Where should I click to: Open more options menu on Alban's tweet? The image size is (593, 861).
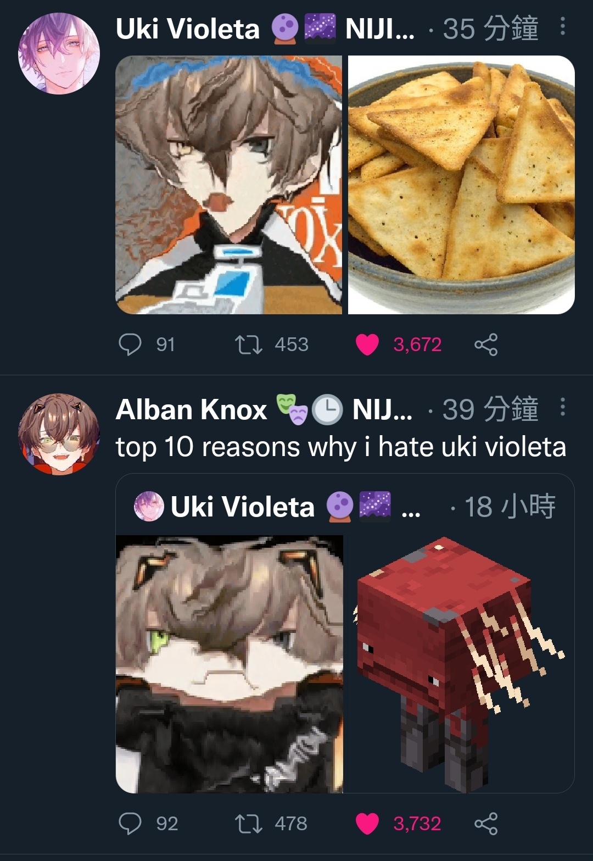pos(563,407)
